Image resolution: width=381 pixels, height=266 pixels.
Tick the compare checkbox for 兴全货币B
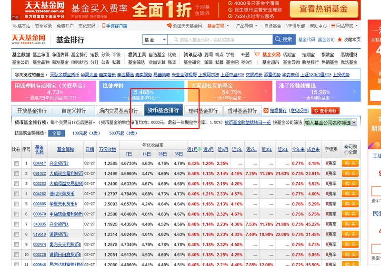(x=17, y=164)
